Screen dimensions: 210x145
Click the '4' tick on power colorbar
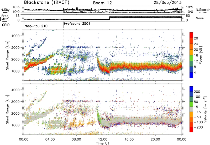195,72
